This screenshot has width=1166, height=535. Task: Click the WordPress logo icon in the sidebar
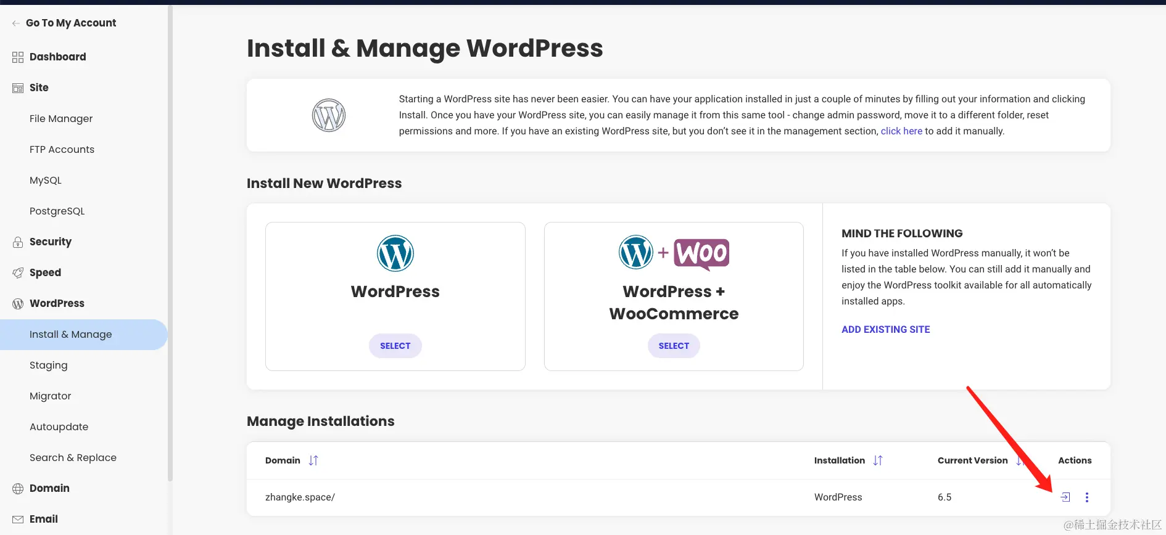click(18, 304)
